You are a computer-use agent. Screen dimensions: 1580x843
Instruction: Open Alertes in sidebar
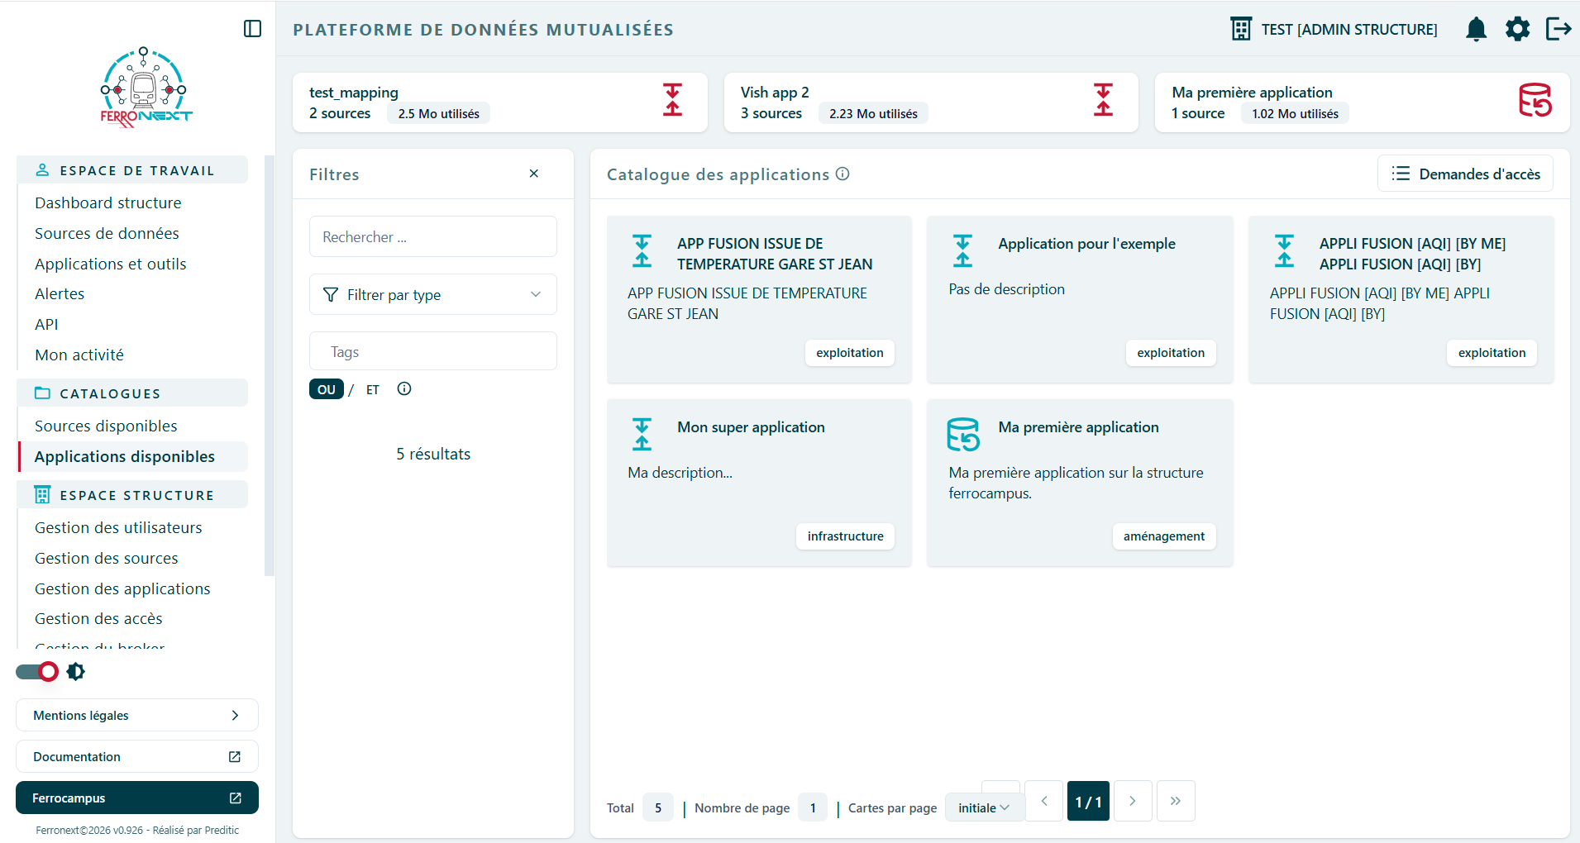point(60,293)
